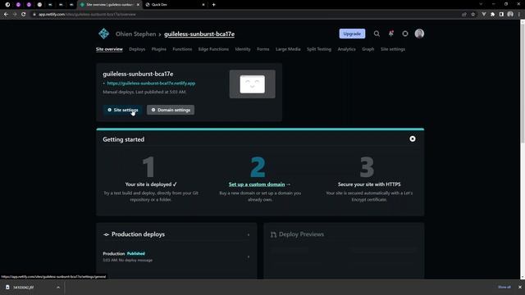Click the Netlify logo icon
This screenshot has height=295, width=525.
pos(104,34)
